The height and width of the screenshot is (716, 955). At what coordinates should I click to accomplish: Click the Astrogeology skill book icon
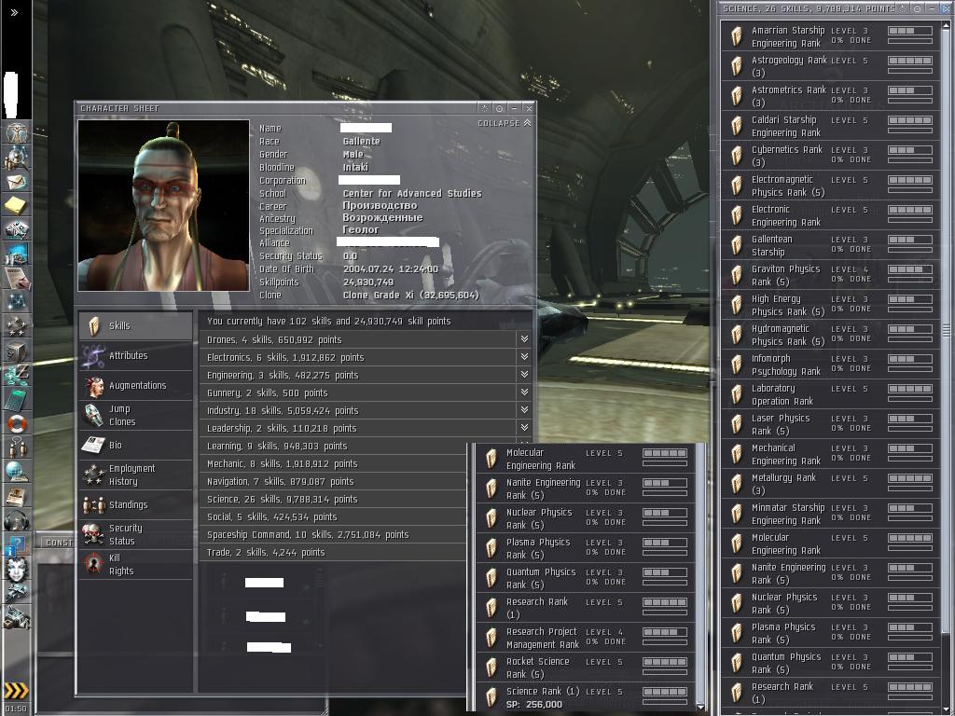pos(737,66)
